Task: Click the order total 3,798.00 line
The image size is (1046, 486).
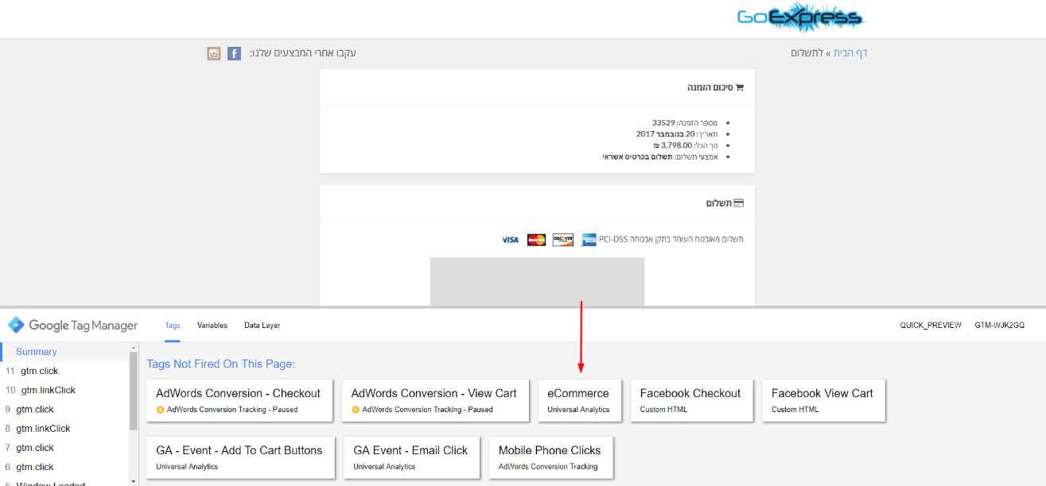Action: click(686, 145)
